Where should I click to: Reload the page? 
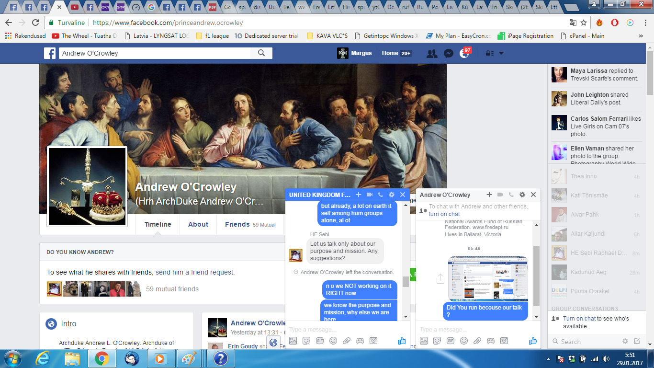click(x=35, y=23)
